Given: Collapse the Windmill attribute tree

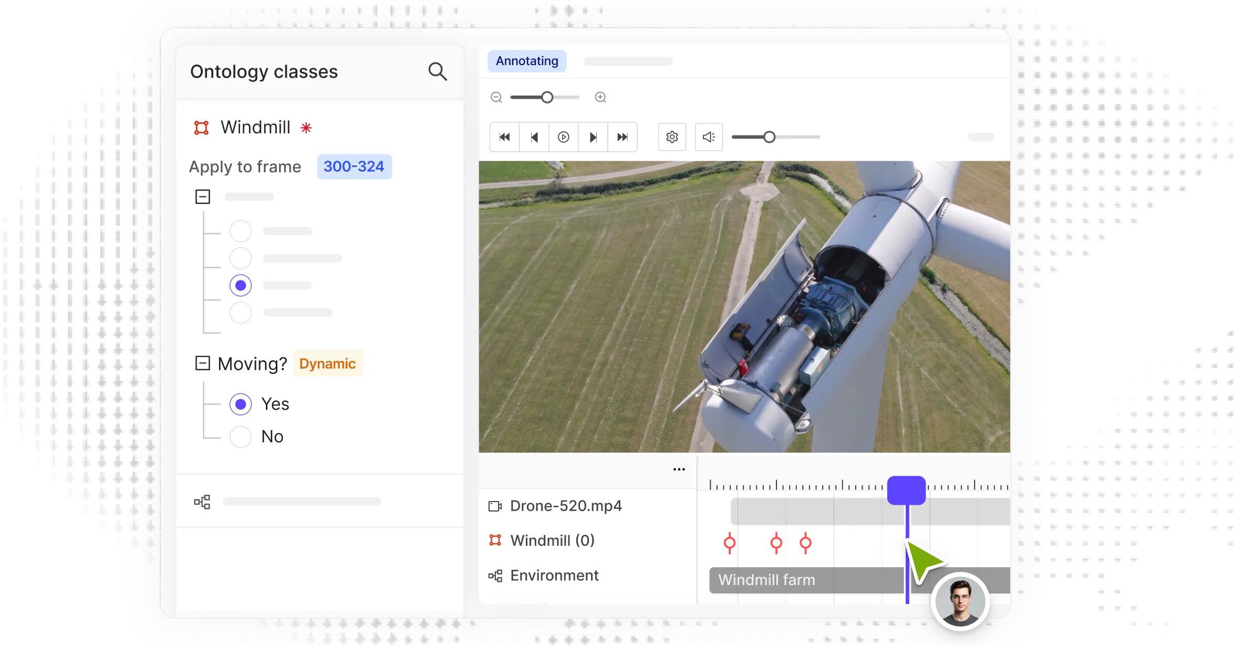Looking at the screenshot, I should coord(203,196).
